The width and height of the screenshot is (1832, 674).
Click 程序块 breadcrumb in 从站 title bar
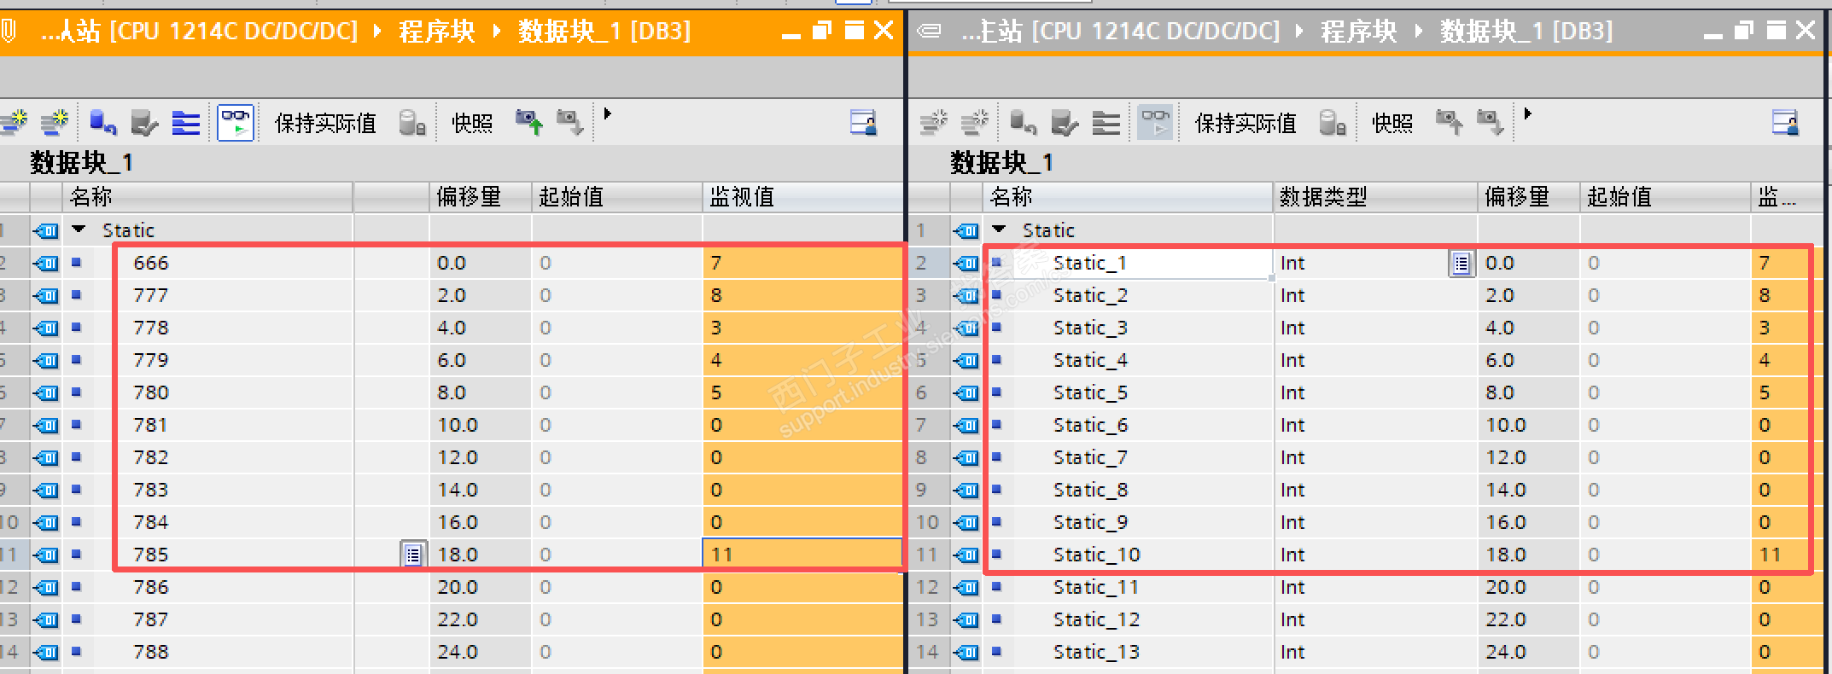click(x=437, y=32)
